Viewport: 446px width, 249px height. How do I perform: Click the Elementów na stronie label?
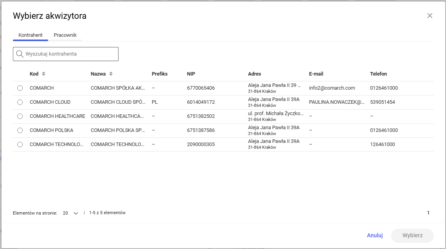click(x=35, y=213)
